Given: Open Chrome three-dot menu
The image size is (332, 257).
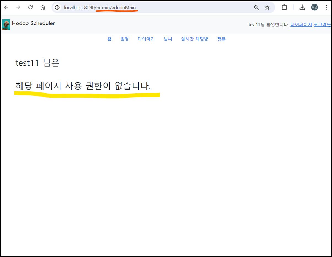Looking at the screenshot, I should tap(326, 7).
